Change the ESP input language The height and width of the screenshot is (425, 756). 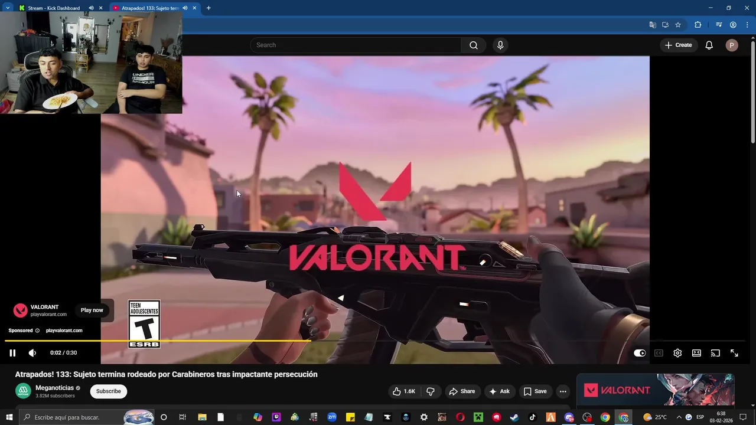tap(700, 417)
